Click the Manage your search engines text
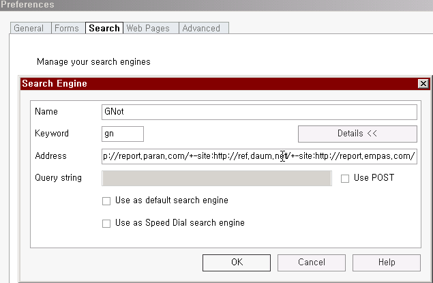 point(93,62)
